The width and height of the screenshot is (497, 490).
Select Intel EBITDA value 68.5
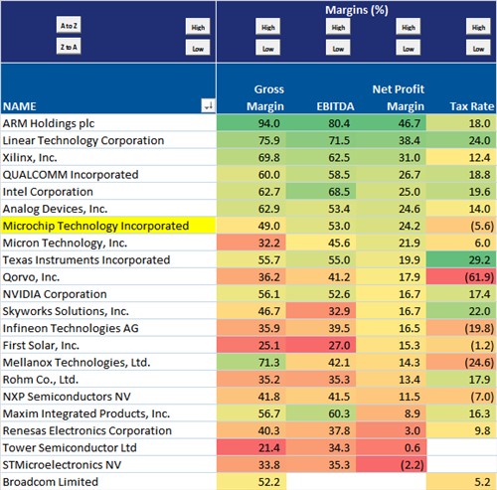tap(321, 192)
